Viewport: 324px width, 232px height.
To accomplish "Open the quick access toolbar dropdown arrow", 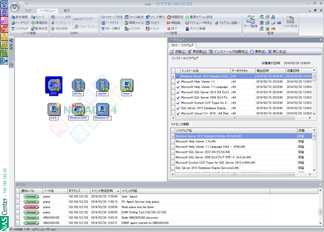I will tap(27, 4).
